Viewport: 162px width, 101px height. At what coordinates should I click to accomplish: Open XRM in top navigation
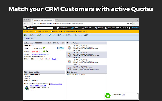(75, 28)
